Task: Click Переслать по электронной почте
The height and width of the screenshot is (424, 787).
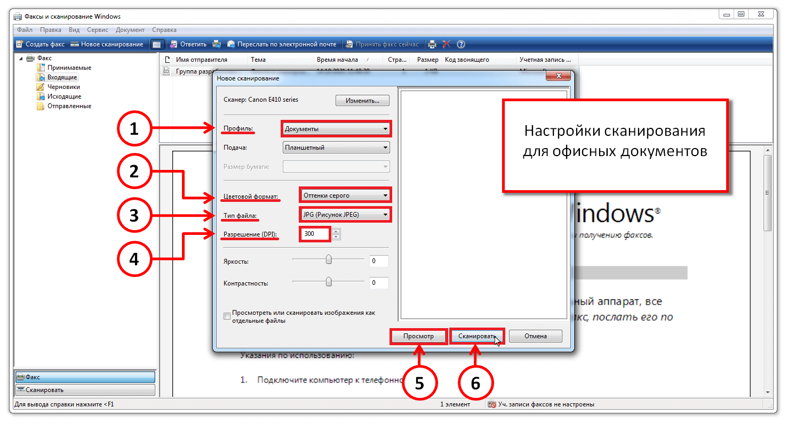Action: point(282,44)
